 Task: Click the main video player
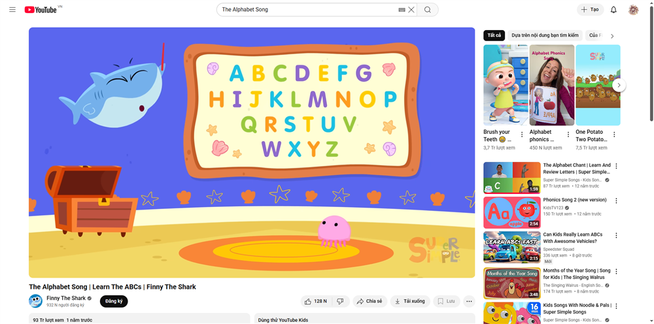click(x=252, y=152)
